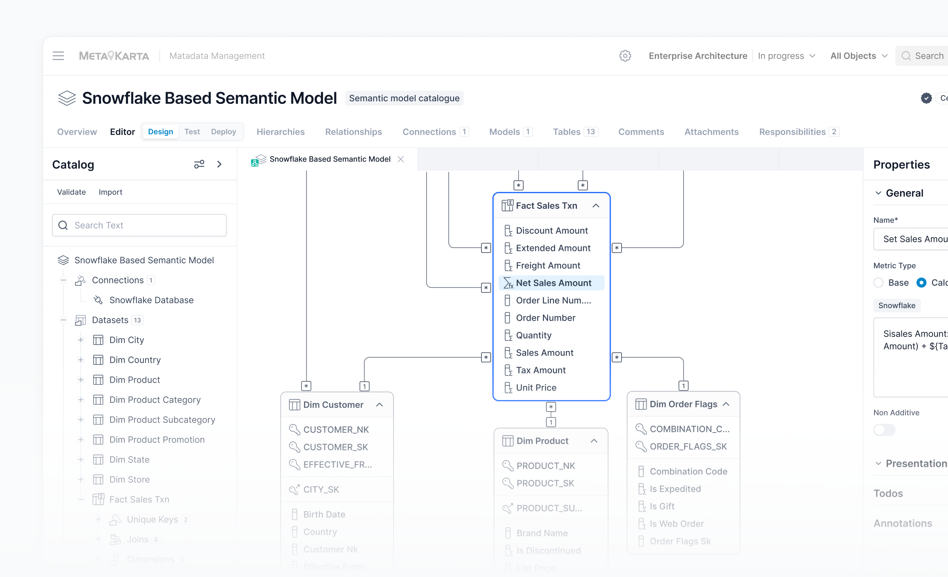Click the CITY_SK foreign key icon
This screenshot has width=948, height=577.
tap(294, 489)
